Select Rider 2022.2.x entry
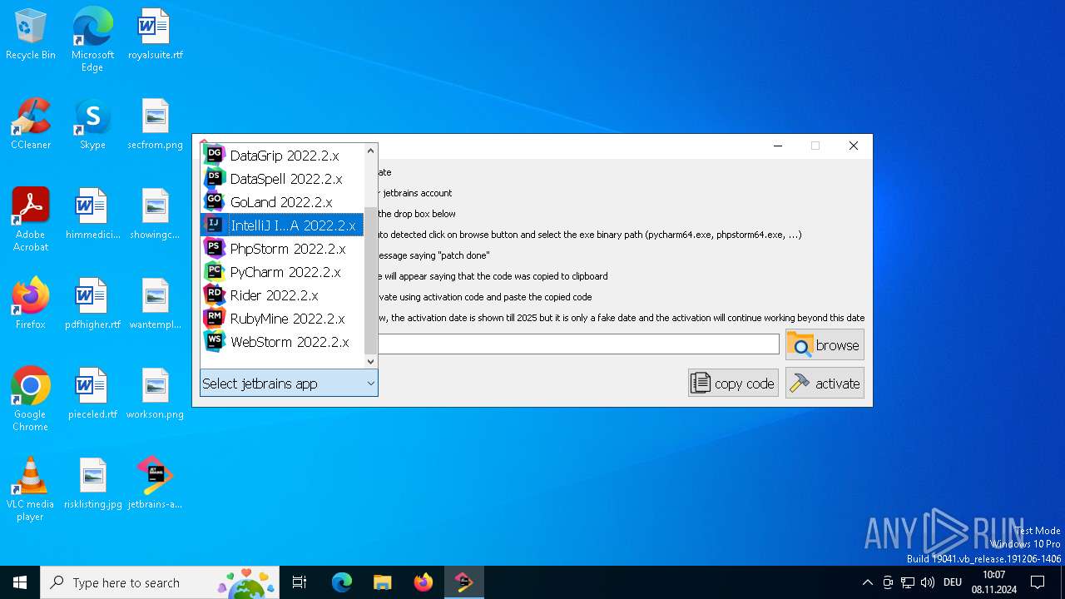The height and width of the screenshot is (599, 1065). click(x=282, y=295)
